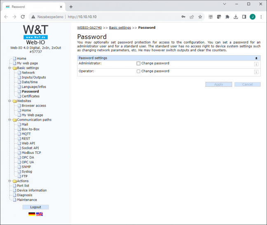The image size is (267, 225).
Task: Open the Socket API page
Action: (30, 148)
